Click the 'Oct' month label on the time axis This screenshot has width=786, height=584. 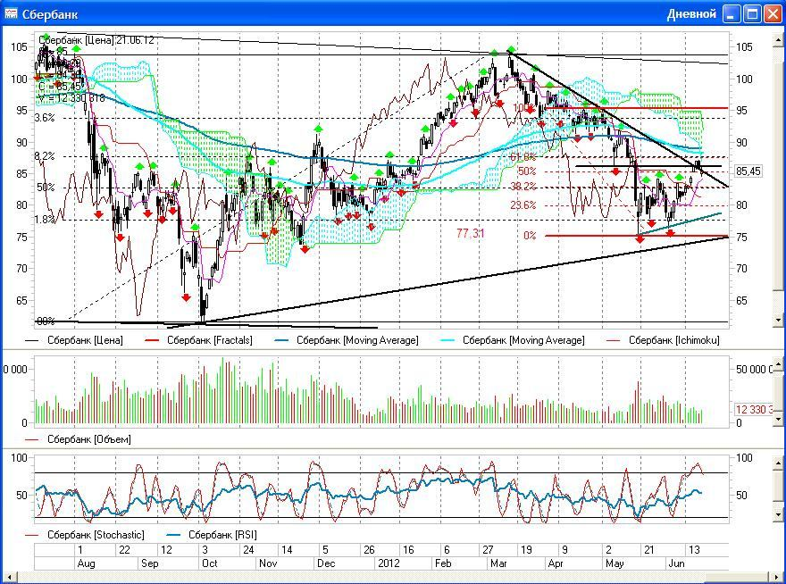210,563
